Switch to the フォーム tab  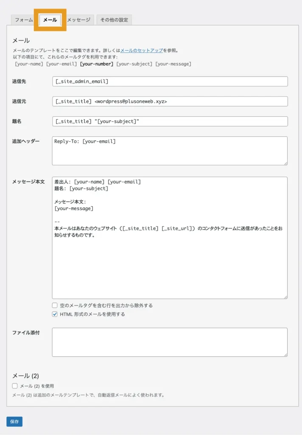pos(24,20)
